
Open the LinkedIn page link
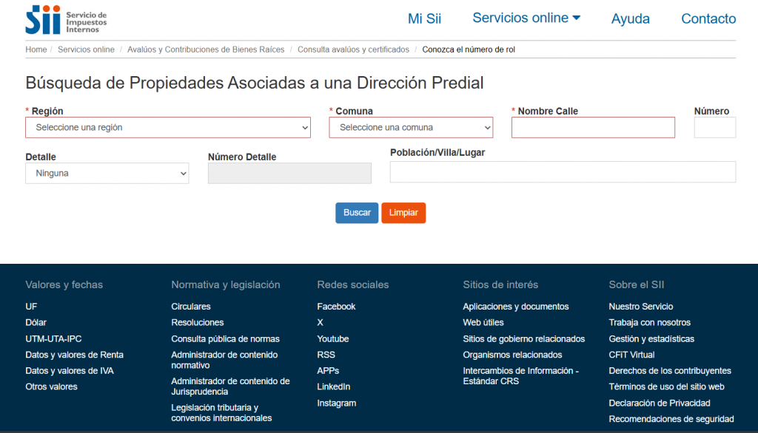pyautogui.click(x=333, y=386)
